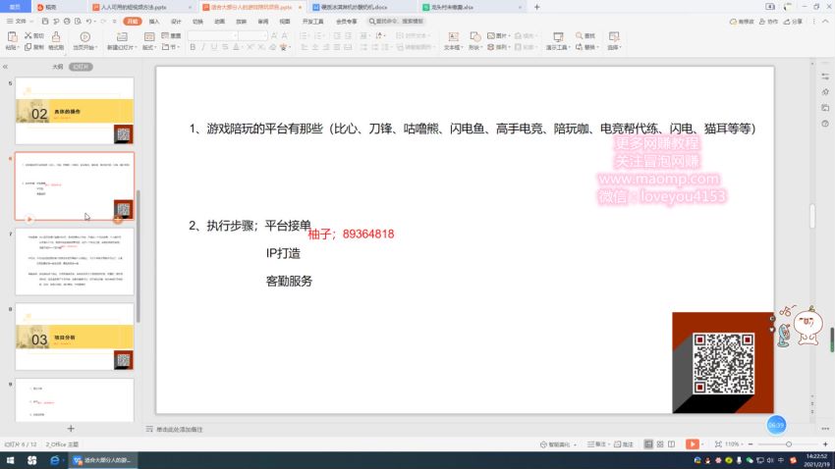Expand the File menu dropdown
The width and height of the screenshot is (835, 469).
point(20,22)
